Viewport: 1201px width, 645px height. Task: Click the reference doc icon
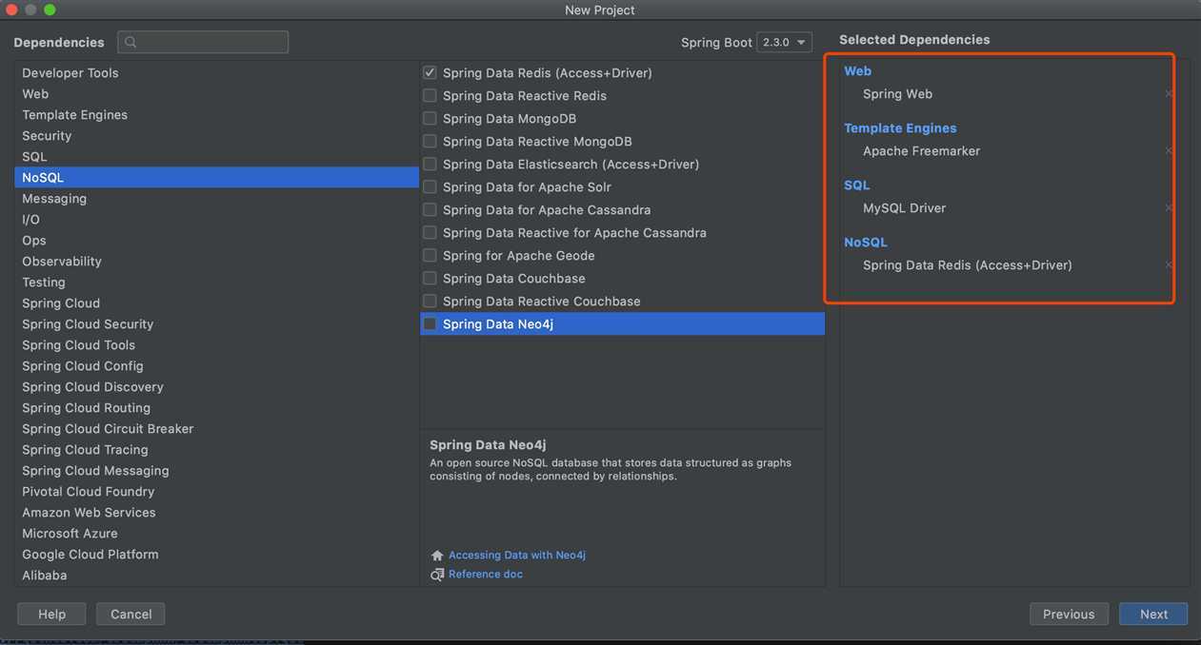437,575
